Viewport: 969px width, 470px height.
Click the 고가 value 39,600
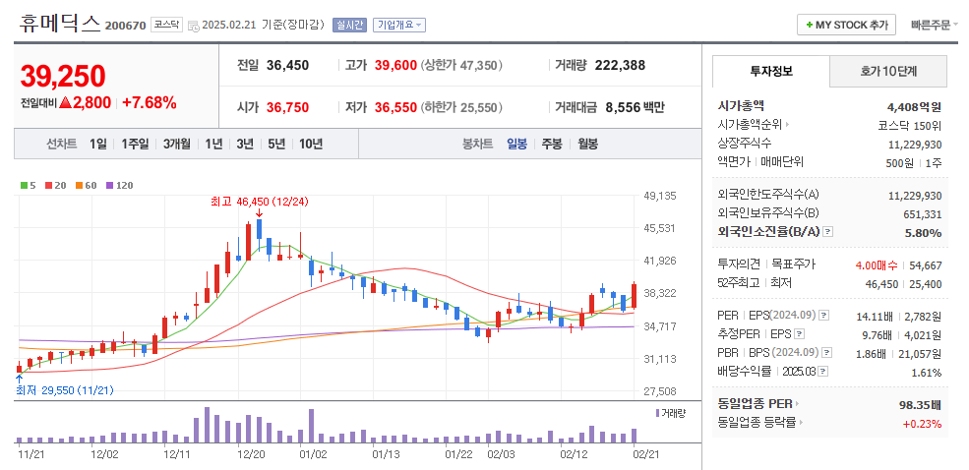[395, 66]
